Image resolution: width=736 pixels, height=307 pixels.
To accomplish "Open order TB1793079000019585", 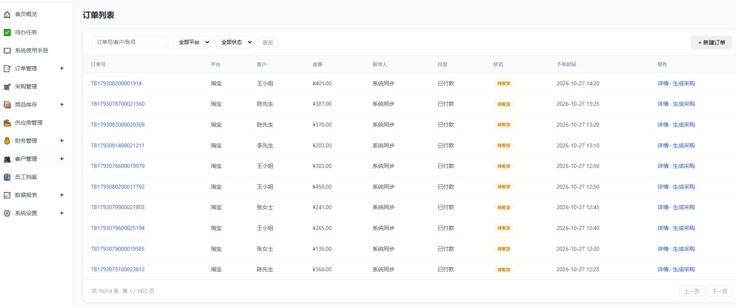I will tap(118, 249).
